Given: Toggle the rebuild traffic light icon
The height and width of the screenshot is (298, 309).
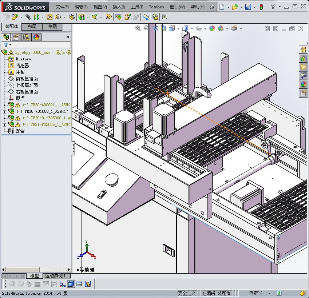Looking at the screenshot, I should [x=261, y=7].
